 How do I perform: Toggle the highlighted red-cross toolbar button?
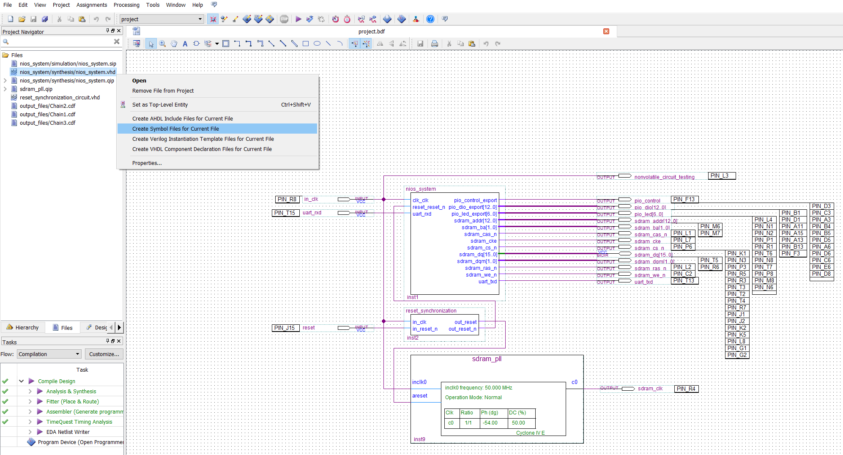[x=213, y=19]
